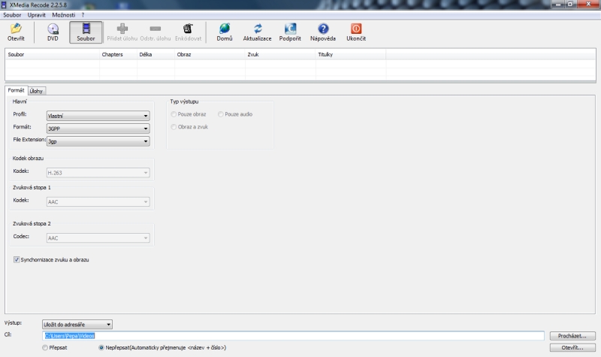This screenshot has height=357, width=601.
Task: Click the Procházet... button
Action: click(x=572, y=335)
